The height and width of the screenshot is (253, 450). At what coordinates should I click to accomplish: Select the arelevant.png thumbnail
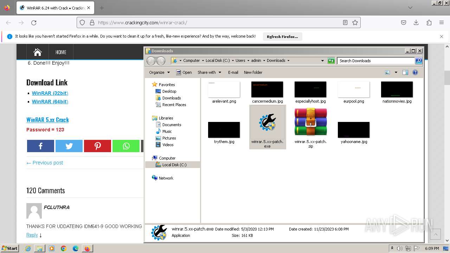pos(224,89)
